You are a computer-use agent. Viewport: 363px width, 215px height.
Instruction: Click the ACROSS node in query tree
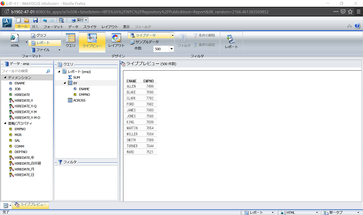pyautogui.click(x=78, y=100)
